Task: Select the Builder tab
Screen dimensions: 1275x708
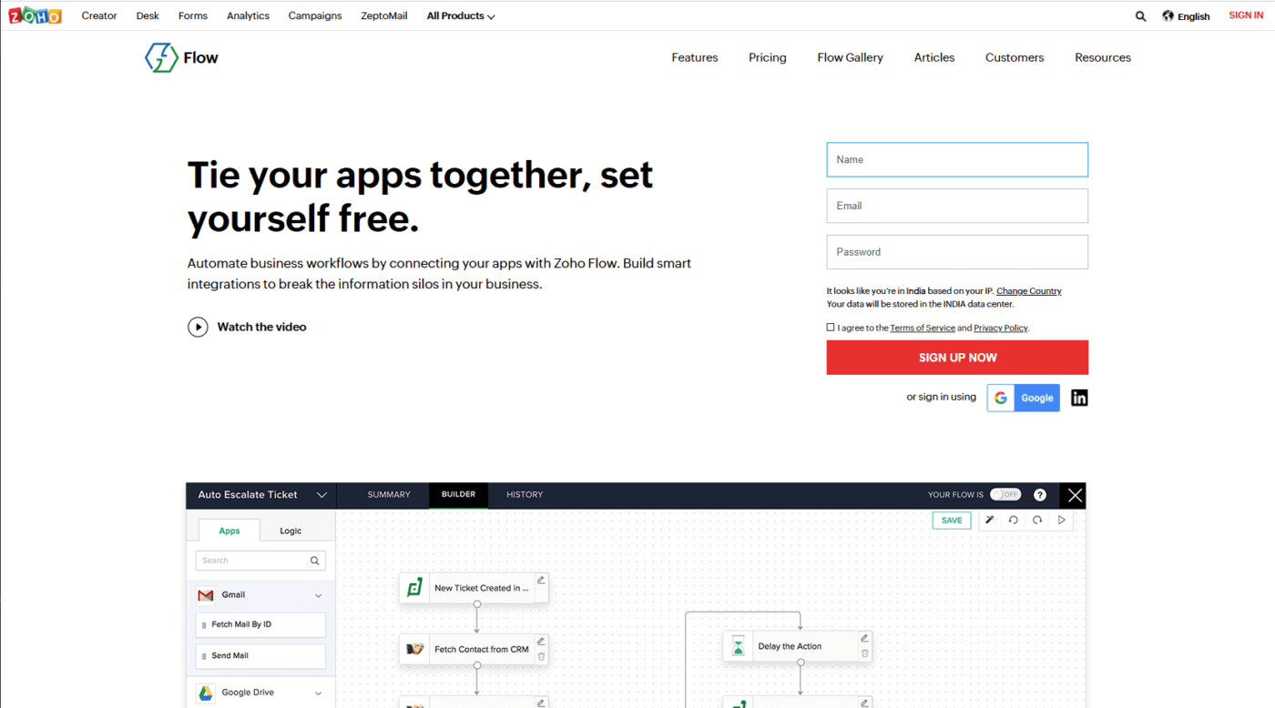Action: [x=458, y=495]
